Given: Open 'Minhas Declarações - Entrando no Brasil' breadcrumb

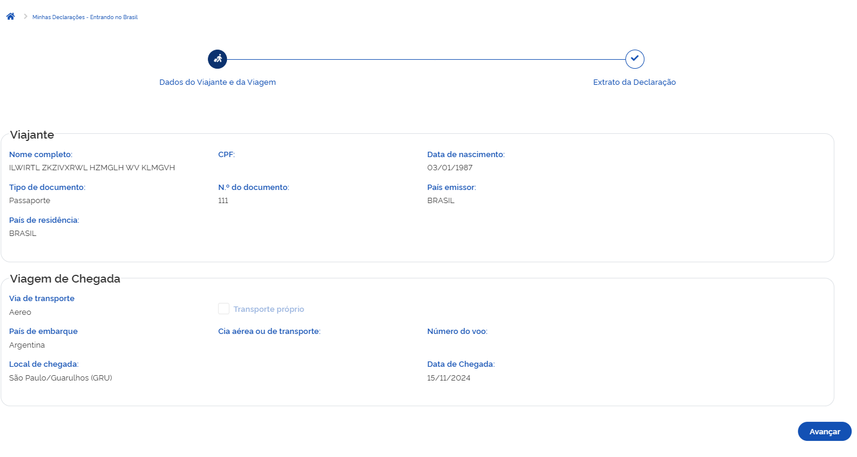Looking at the screenshot, I should [85, 17].
